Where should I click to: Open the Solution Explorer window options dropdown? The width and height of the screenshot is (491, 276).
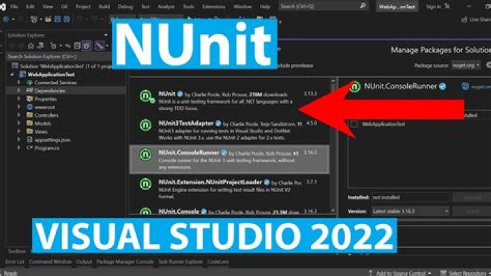[106, 35]
